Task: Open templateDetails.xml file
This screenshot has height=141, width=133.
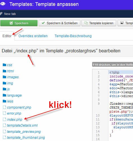Action: pyautogui.click(x=22, y=126)
